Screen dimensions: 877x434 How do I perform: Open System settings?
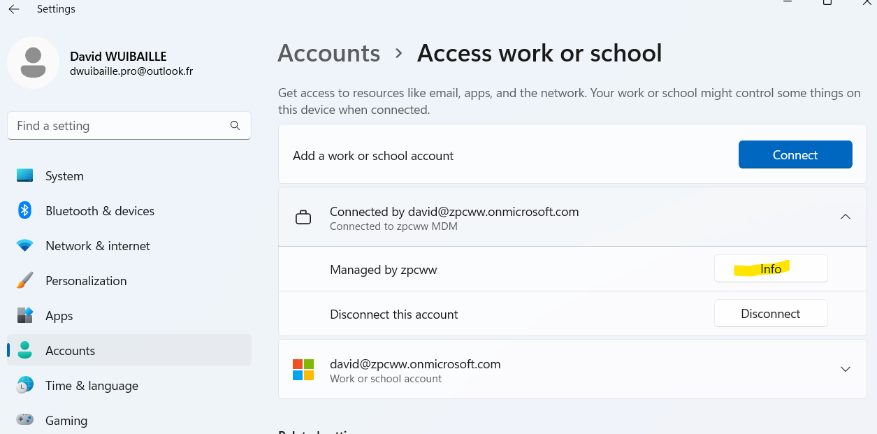(x=129, y=176)
